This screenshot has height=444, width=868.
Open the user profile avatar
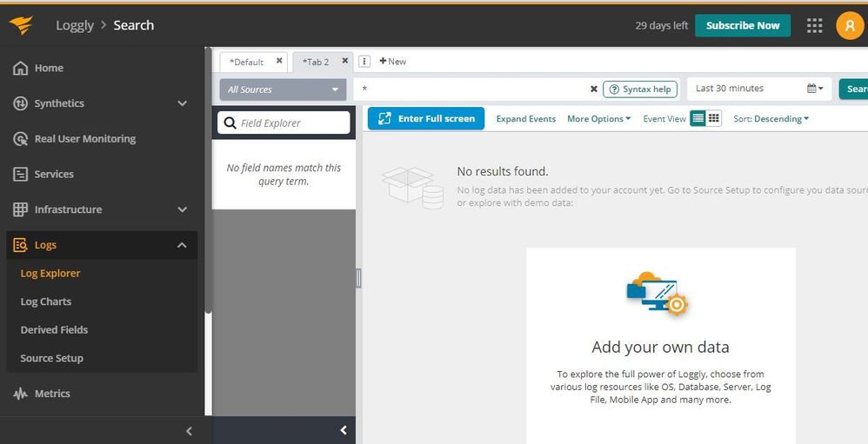point(849,25)
